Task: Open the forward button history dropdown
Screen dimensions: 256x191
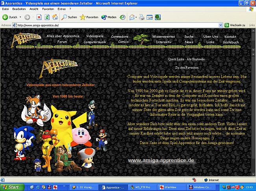Action: [x=33, y=17]
